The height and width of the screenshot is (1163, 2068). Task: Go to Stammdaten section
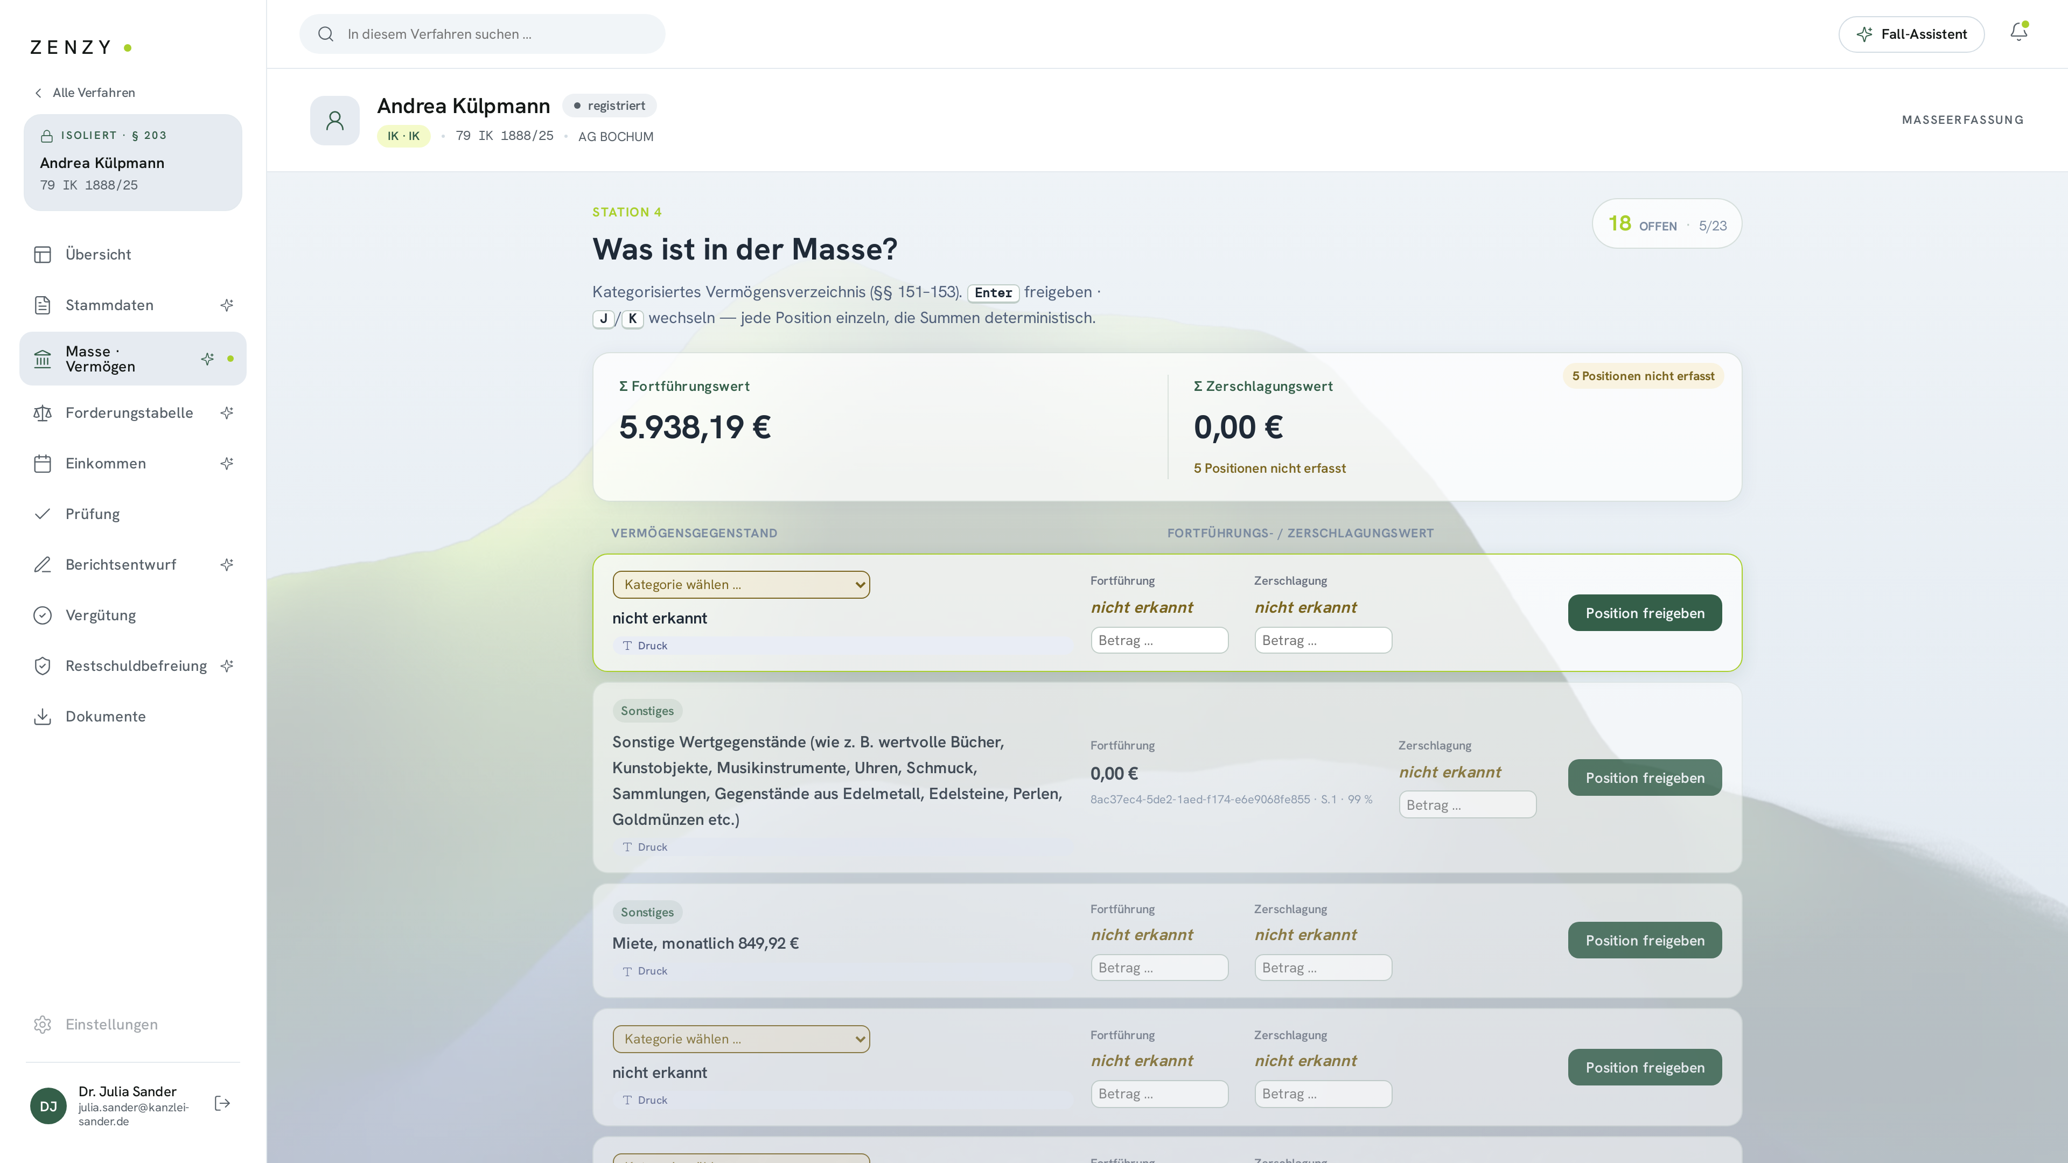click(x=132, y=305)
